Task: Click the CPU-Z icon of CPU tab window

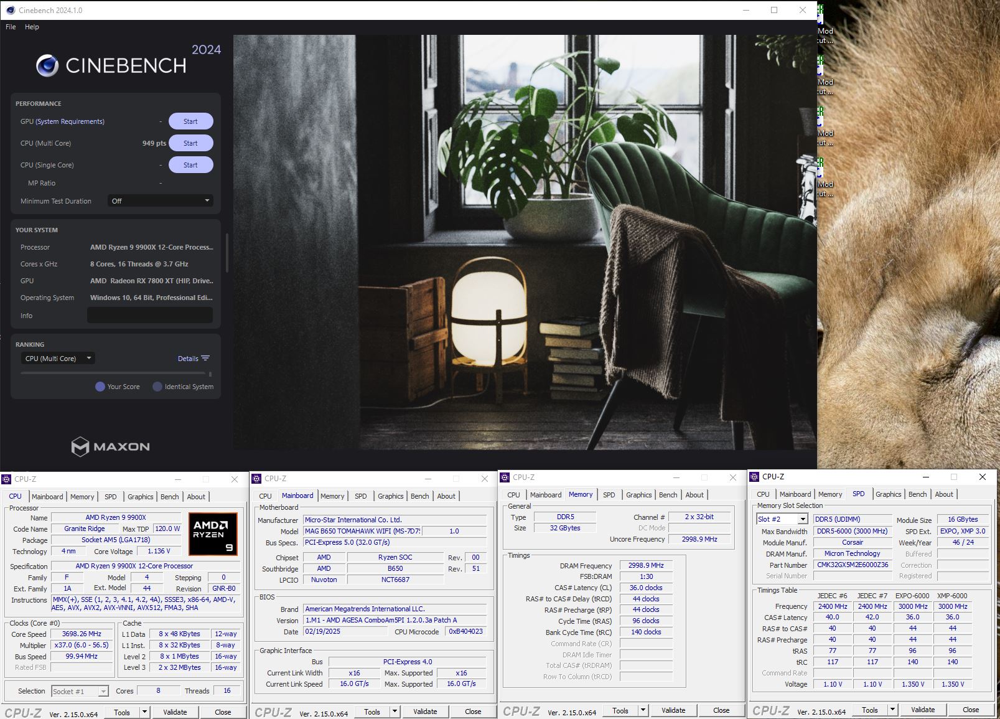Action: 6,479
